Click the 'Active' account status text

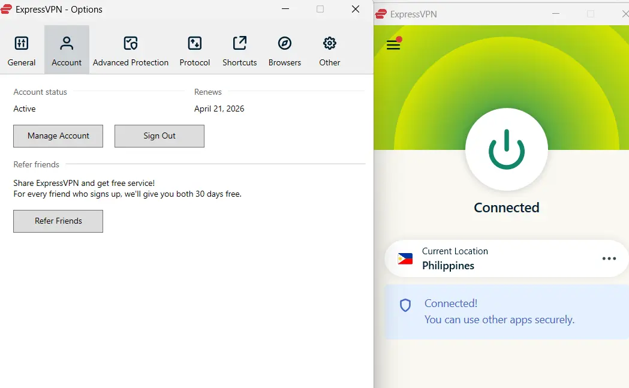click(x=25, y=109)
